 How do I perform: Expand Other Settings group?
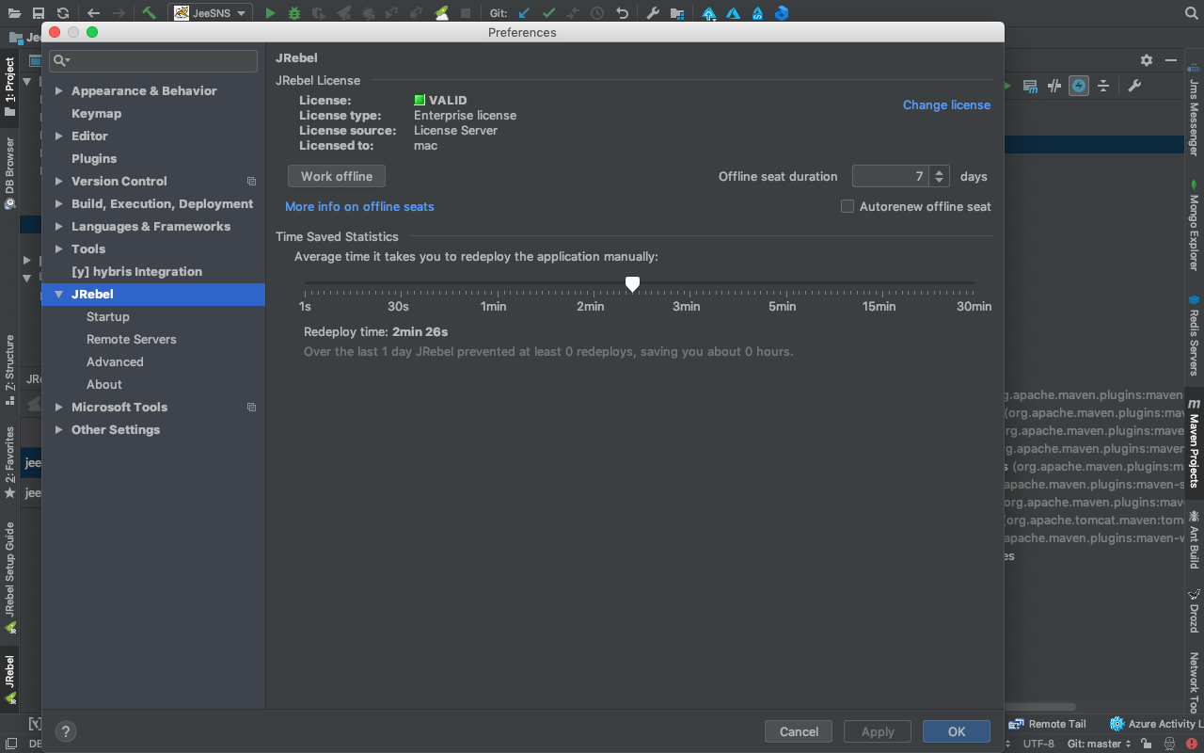(x=59, y=429)
